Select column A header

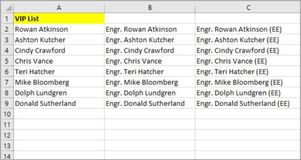pos(59,8)
